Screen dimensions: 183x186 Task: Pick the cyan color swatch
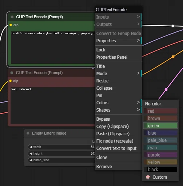point(160,147)
